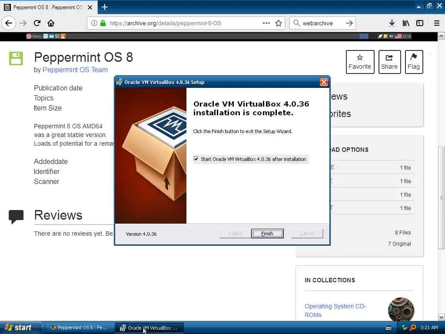Click the system clock 3:21 AM

tap(429, 327)
